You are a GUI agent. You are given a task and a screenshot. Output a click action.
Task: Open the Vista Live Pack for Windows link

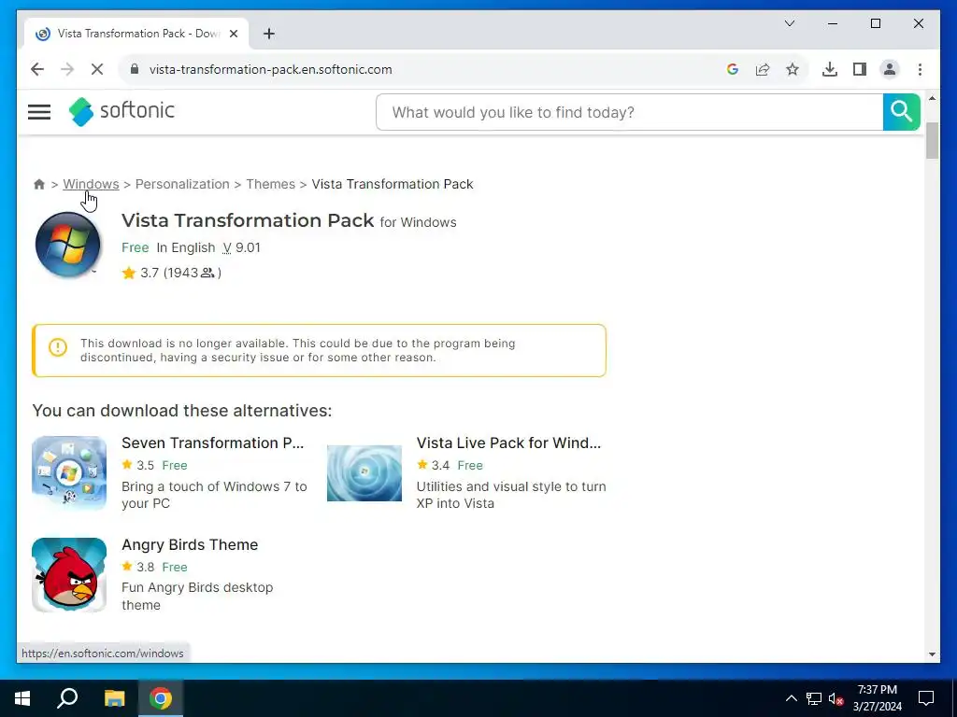tap(508, 443)
